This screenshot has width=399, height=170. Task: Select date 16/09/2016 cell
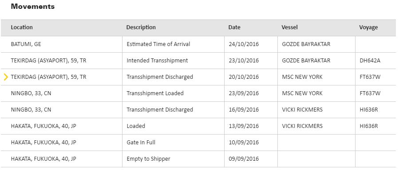(244, 110)
